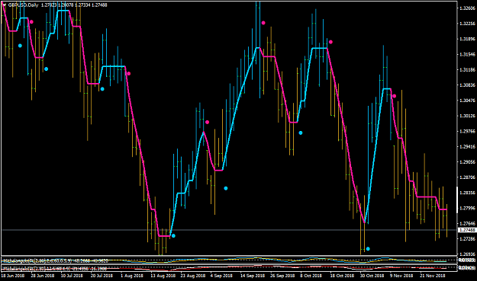The height and width of the screenshot is (281, 477).
Task: Click price scale label 1.29416
Action: (x=467, y=147)
